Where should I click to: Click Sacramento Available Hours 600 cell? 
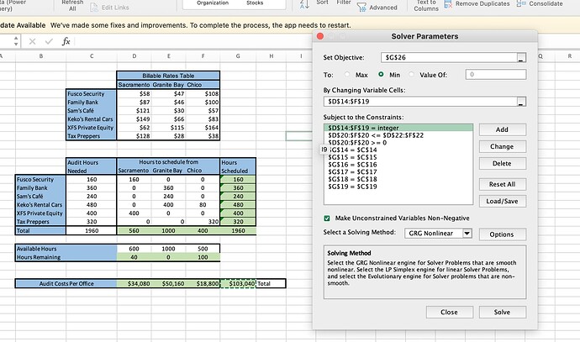[134, 249]
